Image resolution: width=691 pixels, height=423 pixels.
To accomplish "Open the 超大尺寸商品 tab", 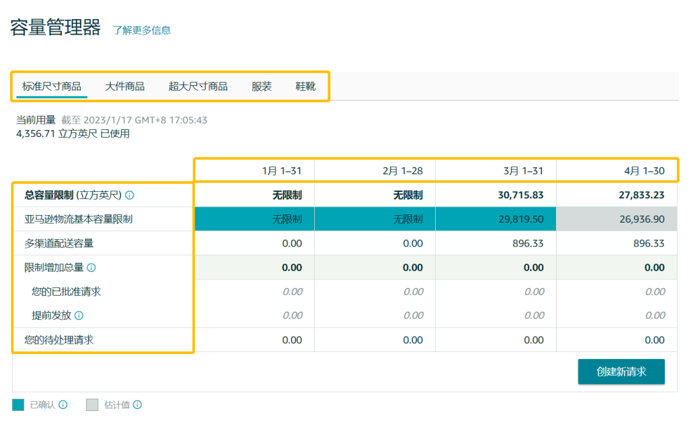I will [x=198, y=86].
